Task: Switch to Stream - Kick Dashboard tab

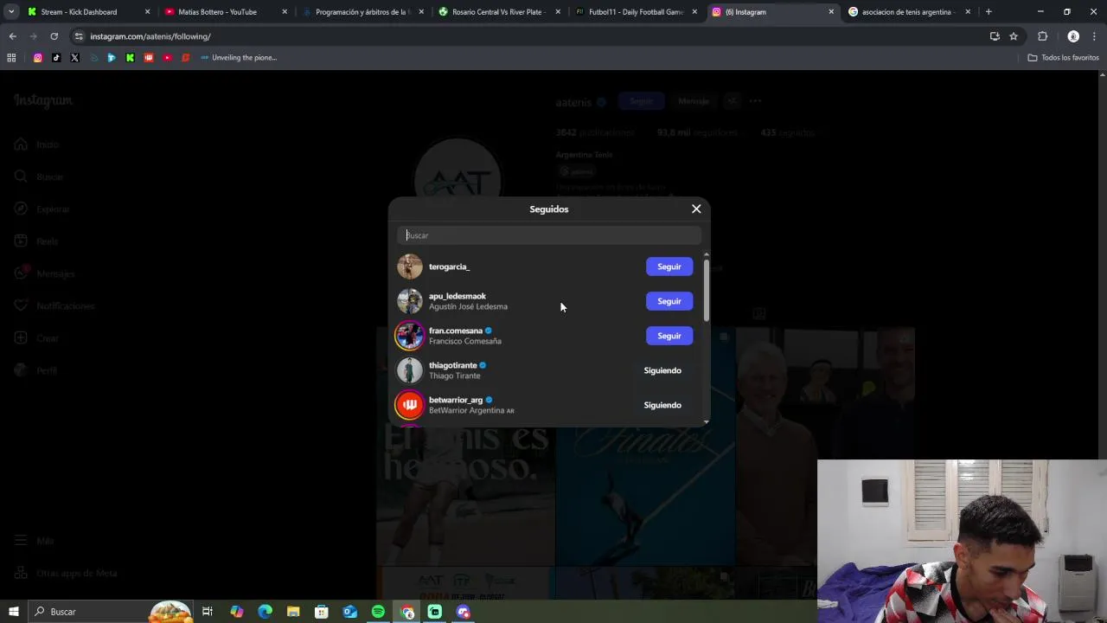Action: pos(79,12)
